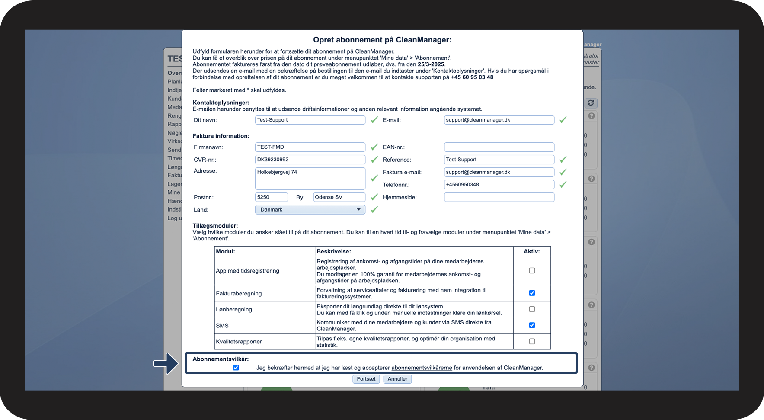Click the Aktiv column header

click(x=532, y=251)
